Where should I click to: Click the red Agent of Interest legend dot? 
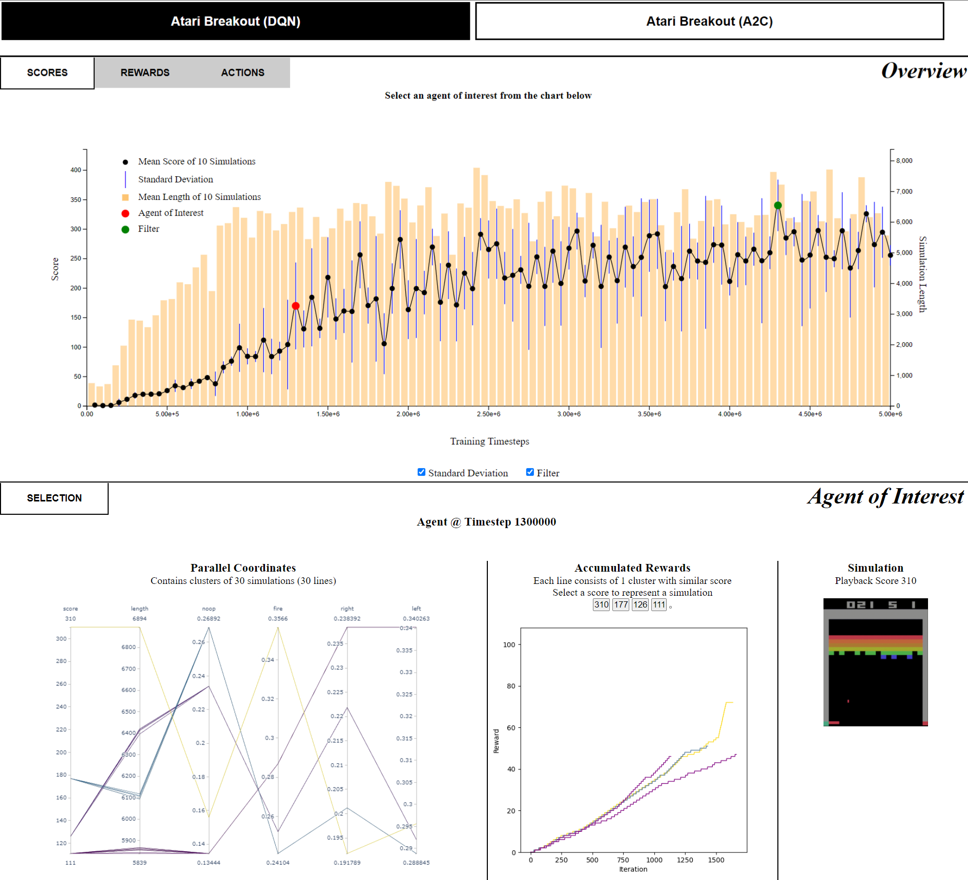pos(125,213)
